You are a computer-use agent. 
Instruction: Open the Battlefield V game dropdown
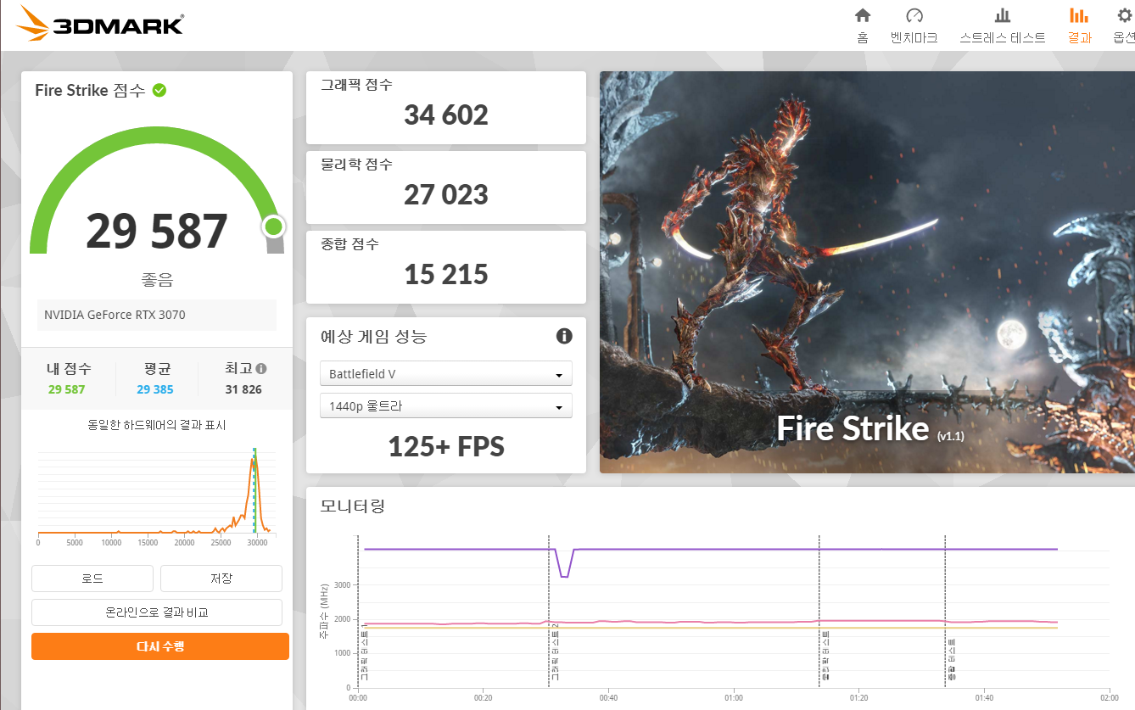tap(446, 374)
